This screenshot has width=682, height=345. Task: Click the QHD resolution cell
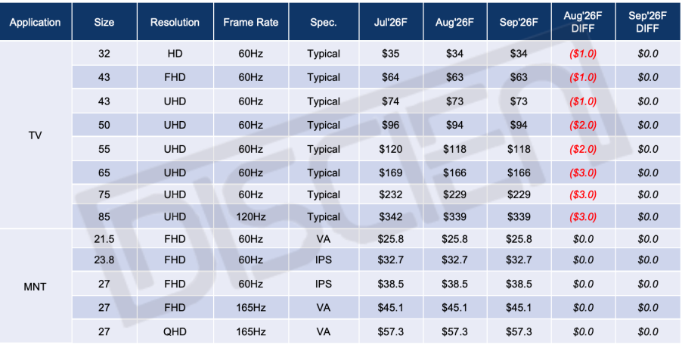click(175, 332)
